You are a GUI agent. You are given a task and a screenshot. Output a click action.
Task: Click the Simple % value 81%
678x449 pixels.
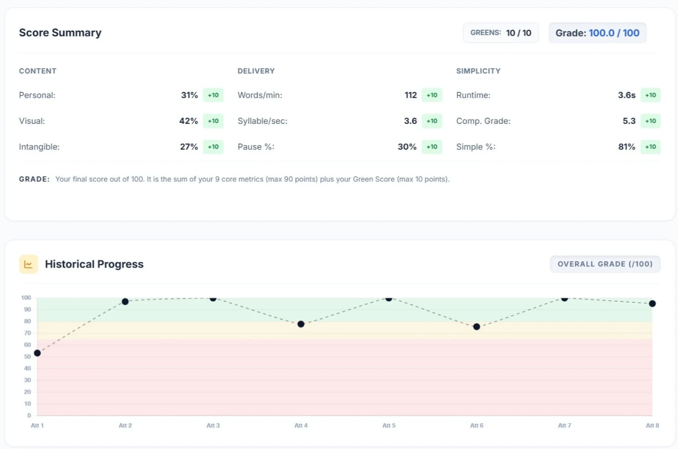coord(627,147)
